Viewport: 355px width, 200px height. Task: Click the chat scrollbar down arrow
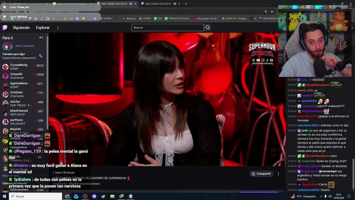pyautogui.click(x=353, y=191)
